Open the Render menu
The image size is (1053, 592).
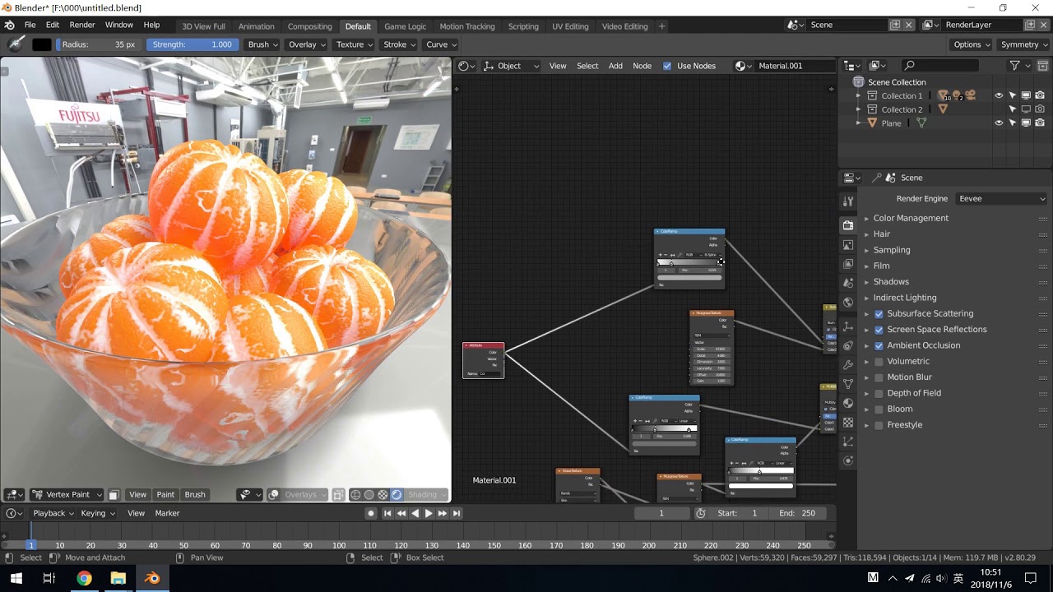click(82, 25)
